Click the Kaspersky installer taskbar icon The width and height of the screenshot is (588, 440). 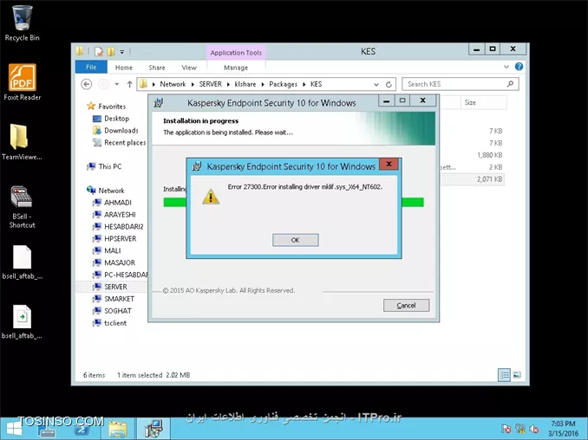click(x=154, y=429)
